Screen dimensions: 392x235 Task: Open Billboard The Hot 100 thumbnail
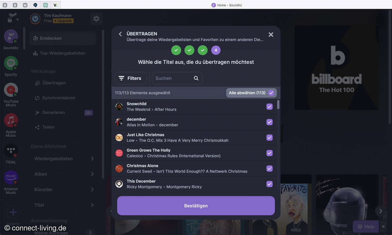[336, 68]
